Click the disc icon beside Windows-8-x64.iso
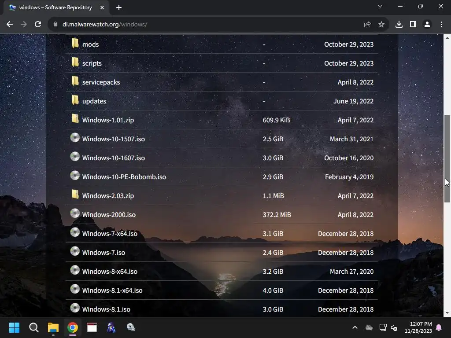Image resolution: width=451 pixels, height=338 pixels. tap(75, 270)
